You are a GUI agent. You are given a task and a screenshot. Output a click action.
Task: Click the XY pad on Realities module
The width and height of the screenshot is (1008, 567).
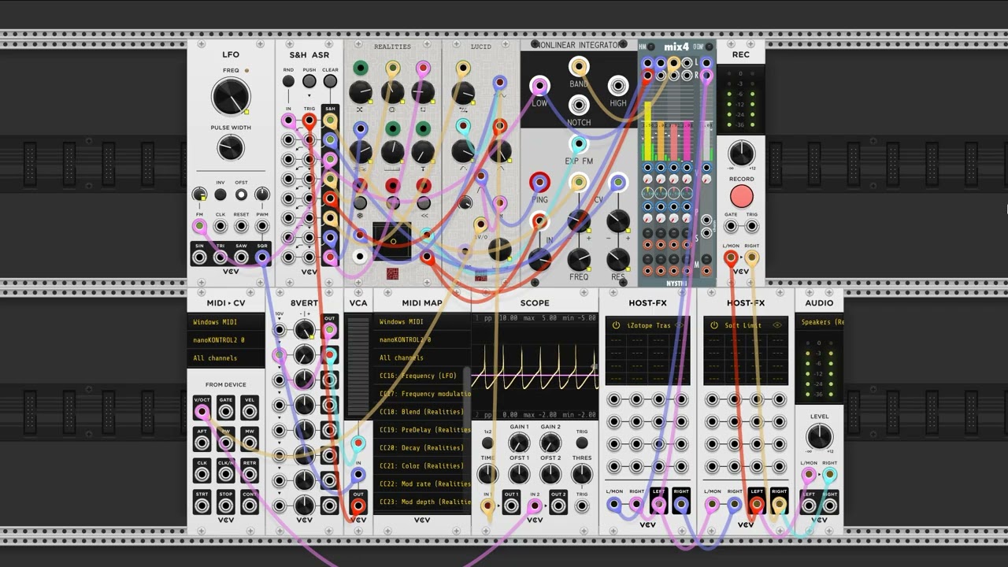click(392, 241)
